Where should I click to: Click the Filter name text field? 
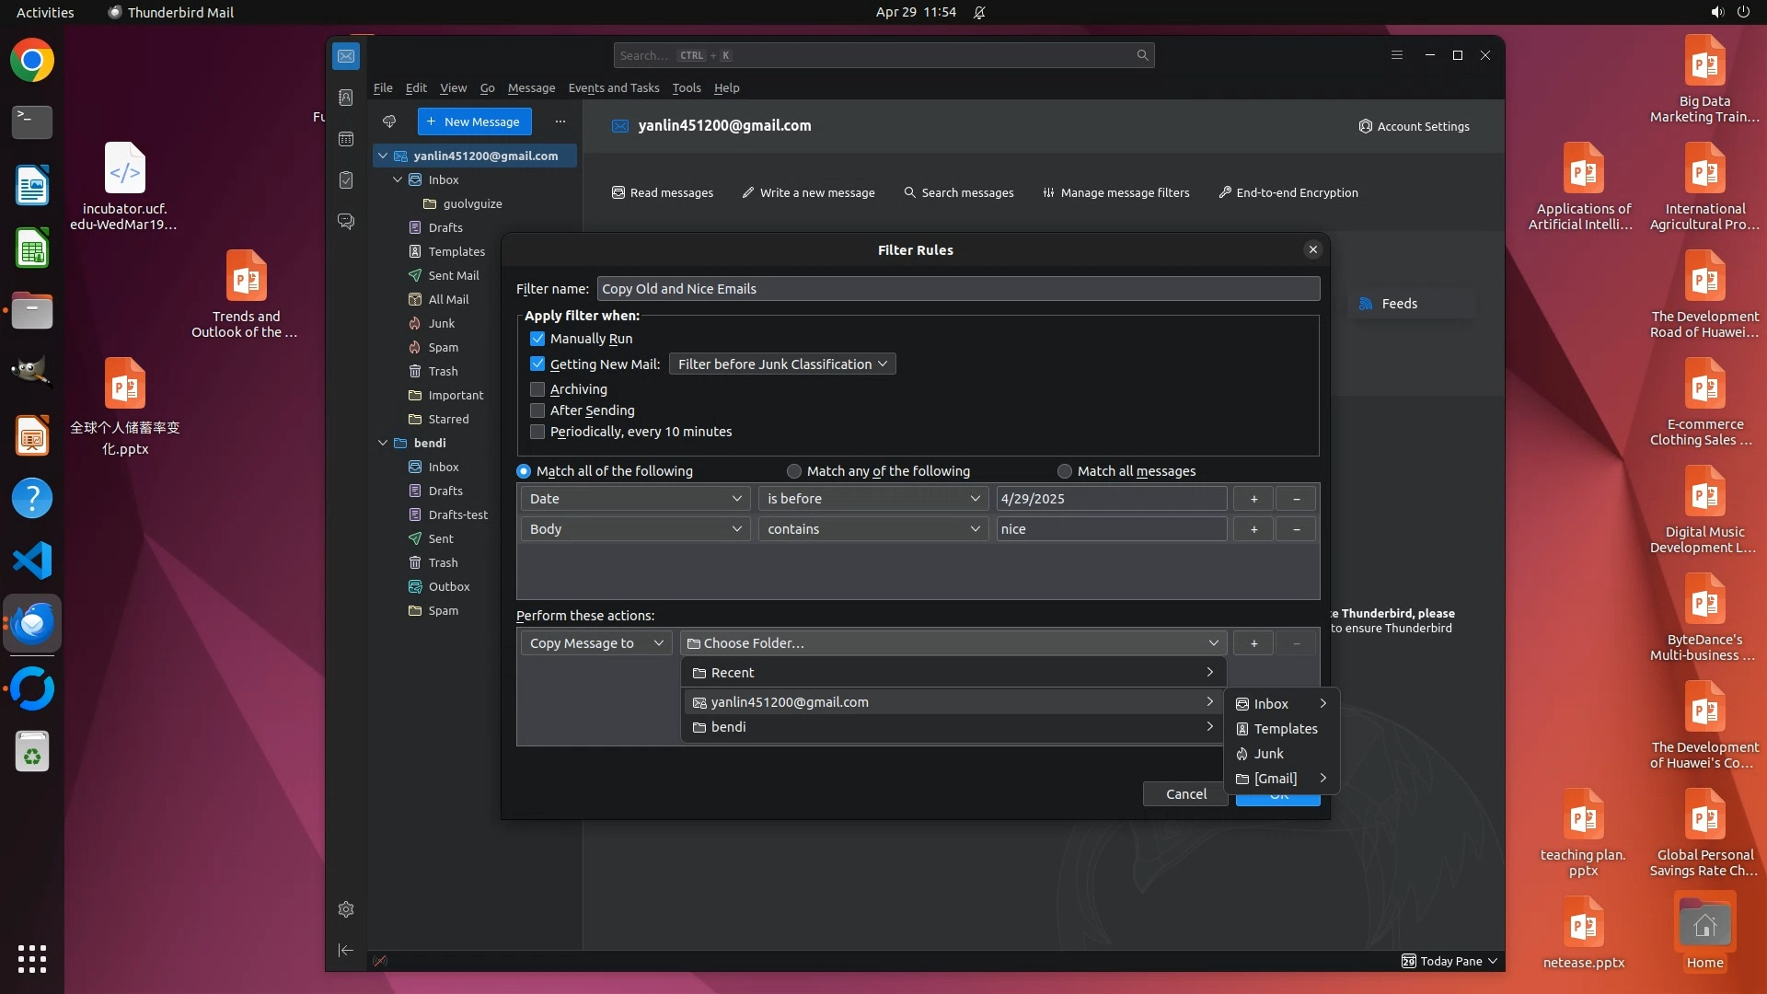pos(957,289)
